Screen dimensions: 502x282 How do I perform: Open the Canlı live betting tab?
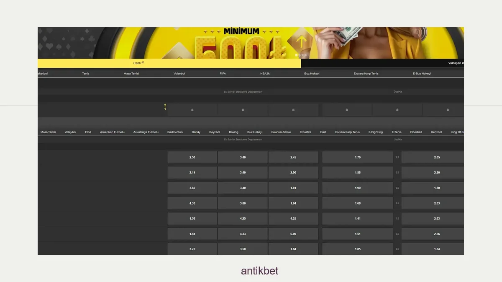(x=138, y=63)
